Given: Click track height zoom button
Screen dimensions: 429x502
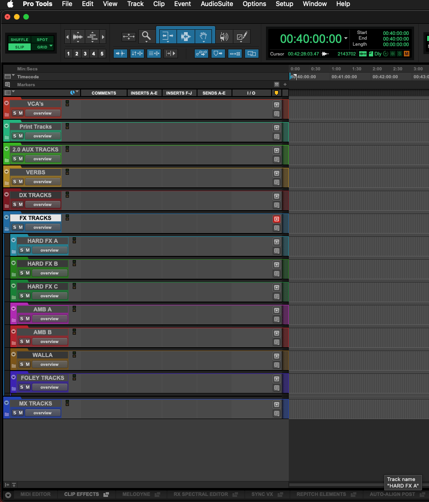Looking at the screenshot, I should pos(92,37).
